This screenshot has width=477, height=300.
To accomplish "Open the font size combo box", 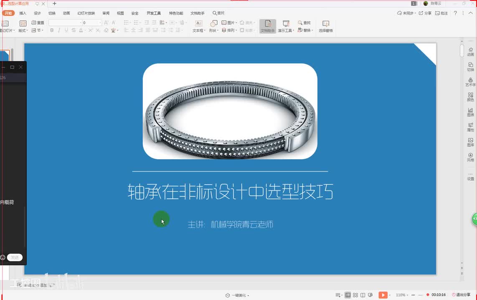I will pyautogui.click(x=92, y=23).
